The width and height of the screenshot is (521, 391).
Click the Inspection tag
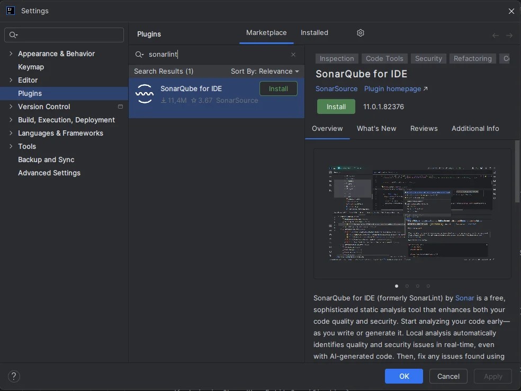point(337,58)
